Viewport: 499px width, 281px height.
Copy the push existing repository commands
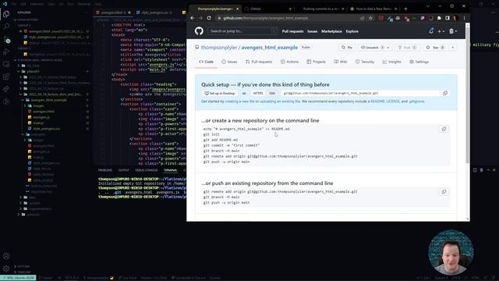444,192
